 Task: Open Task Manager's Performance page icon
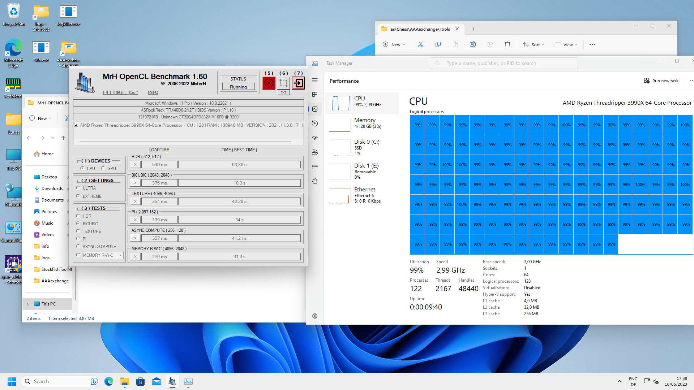pos(315,109)
